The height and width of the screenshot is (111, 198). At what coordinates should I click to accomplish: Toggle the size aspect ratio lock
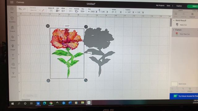99,10
